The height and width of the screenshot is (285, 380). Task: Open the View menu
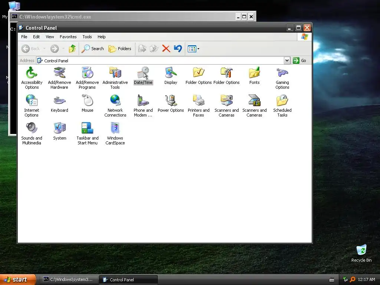pyautogui.click(x=50, y=37)
